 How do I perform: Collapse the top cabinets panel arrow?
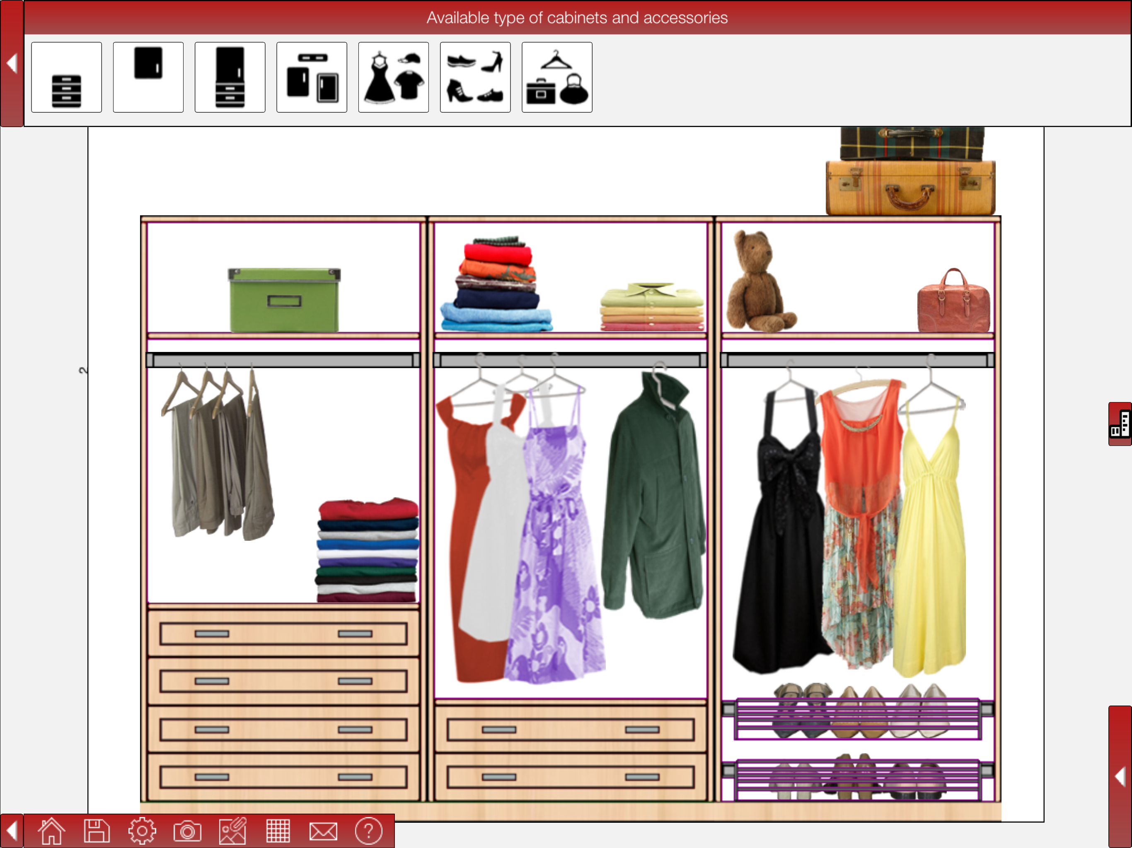point(12,63)
